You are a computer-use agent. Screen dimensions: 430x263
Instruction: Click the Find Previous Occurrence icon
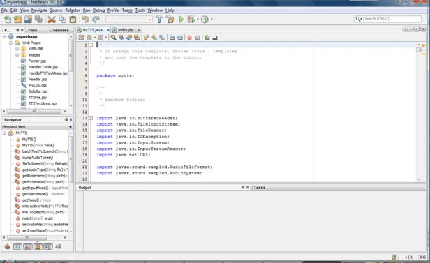[121, 38]
